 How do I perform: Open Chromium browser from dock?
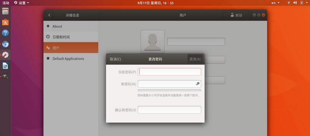[x=5, y=44]
